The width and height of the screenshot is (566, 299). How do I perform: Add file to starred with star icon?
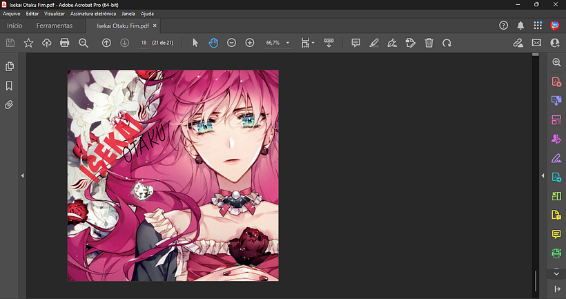pos(28,43)
